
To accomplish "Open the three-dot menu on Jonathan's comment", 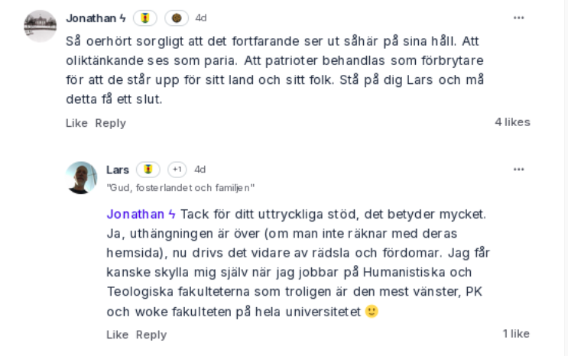I will [519, 18].
